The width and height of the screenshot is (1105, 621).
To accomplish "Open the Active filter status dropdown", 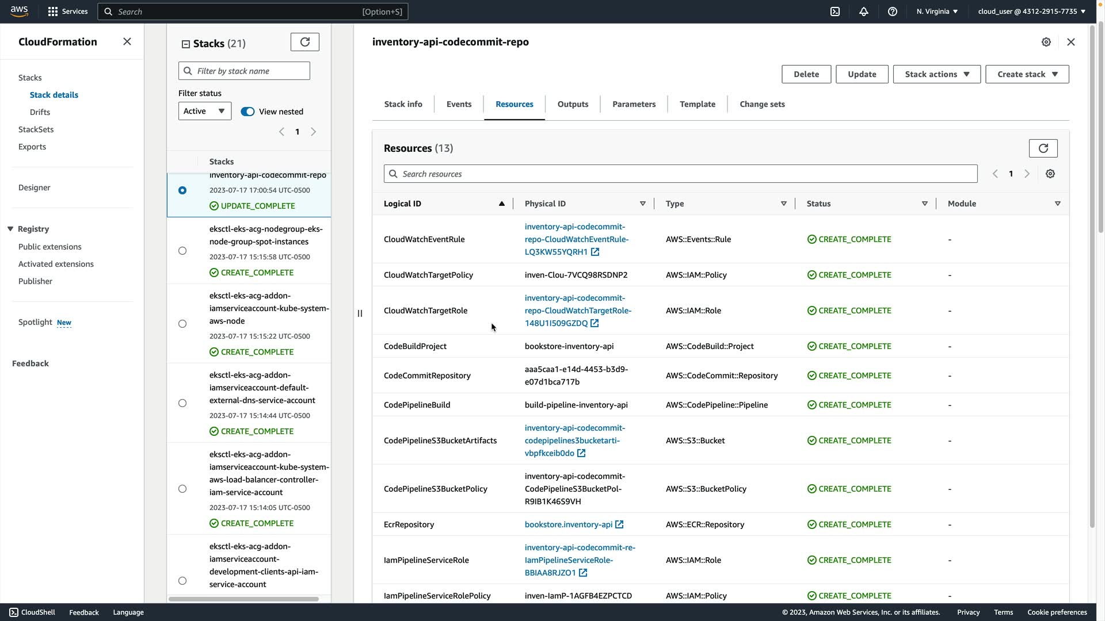I will pyautogui.click(x=204, y=111).
